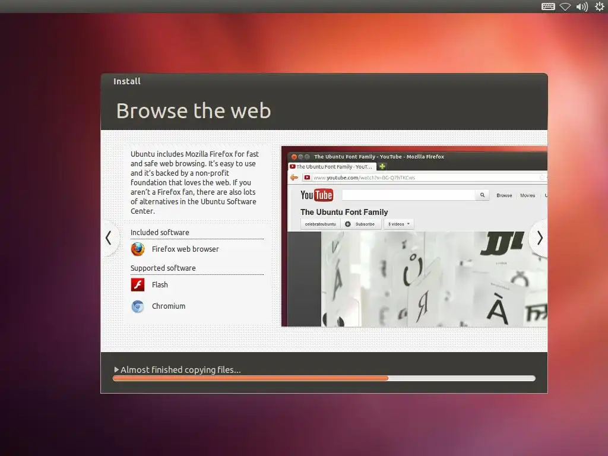Image resolution: width=608 pixels, height=456 pixels.
Task: Go to the previous slide arrow
Action: click(x=109, y=238)
